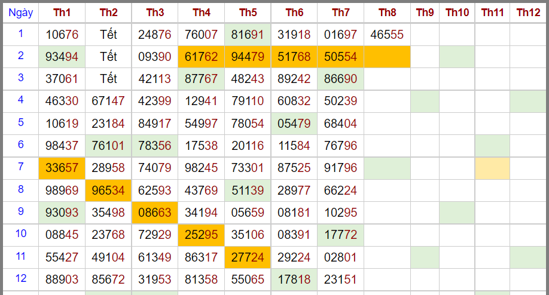Click green cell 17818 in Th6
This screenshot has width=549, height=295.
tap(294, 279)
